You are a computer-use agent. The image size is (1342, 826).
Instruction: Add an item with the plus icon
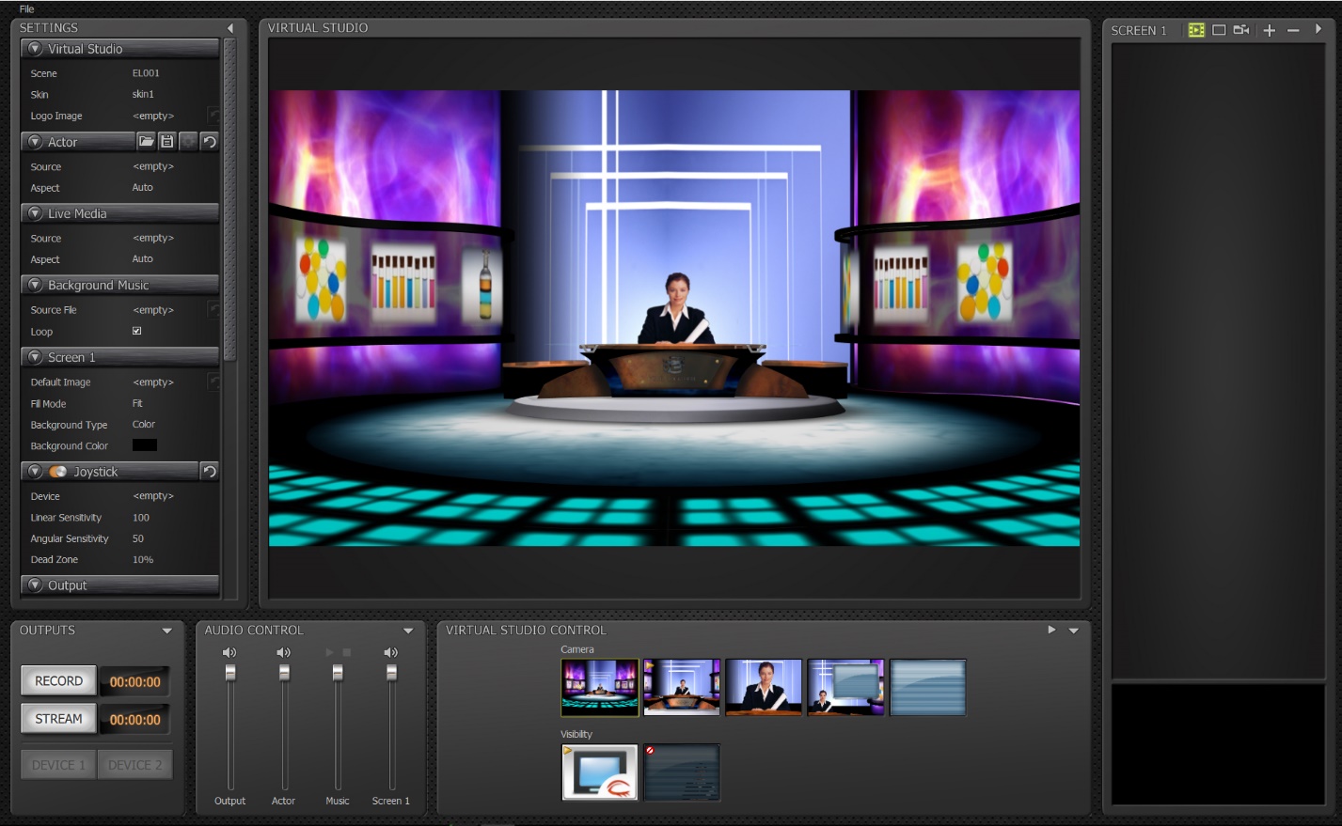(x=1269, y=30)
